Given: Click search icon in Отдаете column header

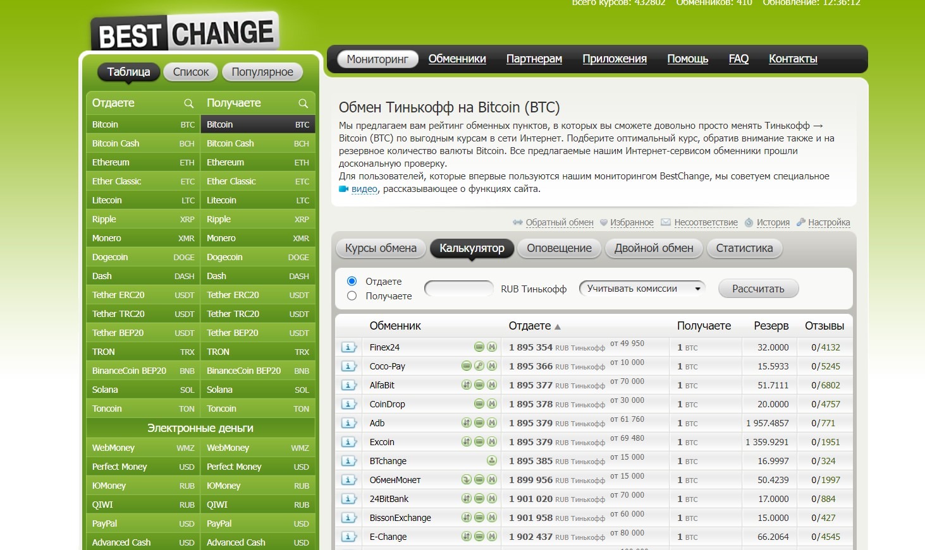Looking at the screenshot, I should 188,103.
